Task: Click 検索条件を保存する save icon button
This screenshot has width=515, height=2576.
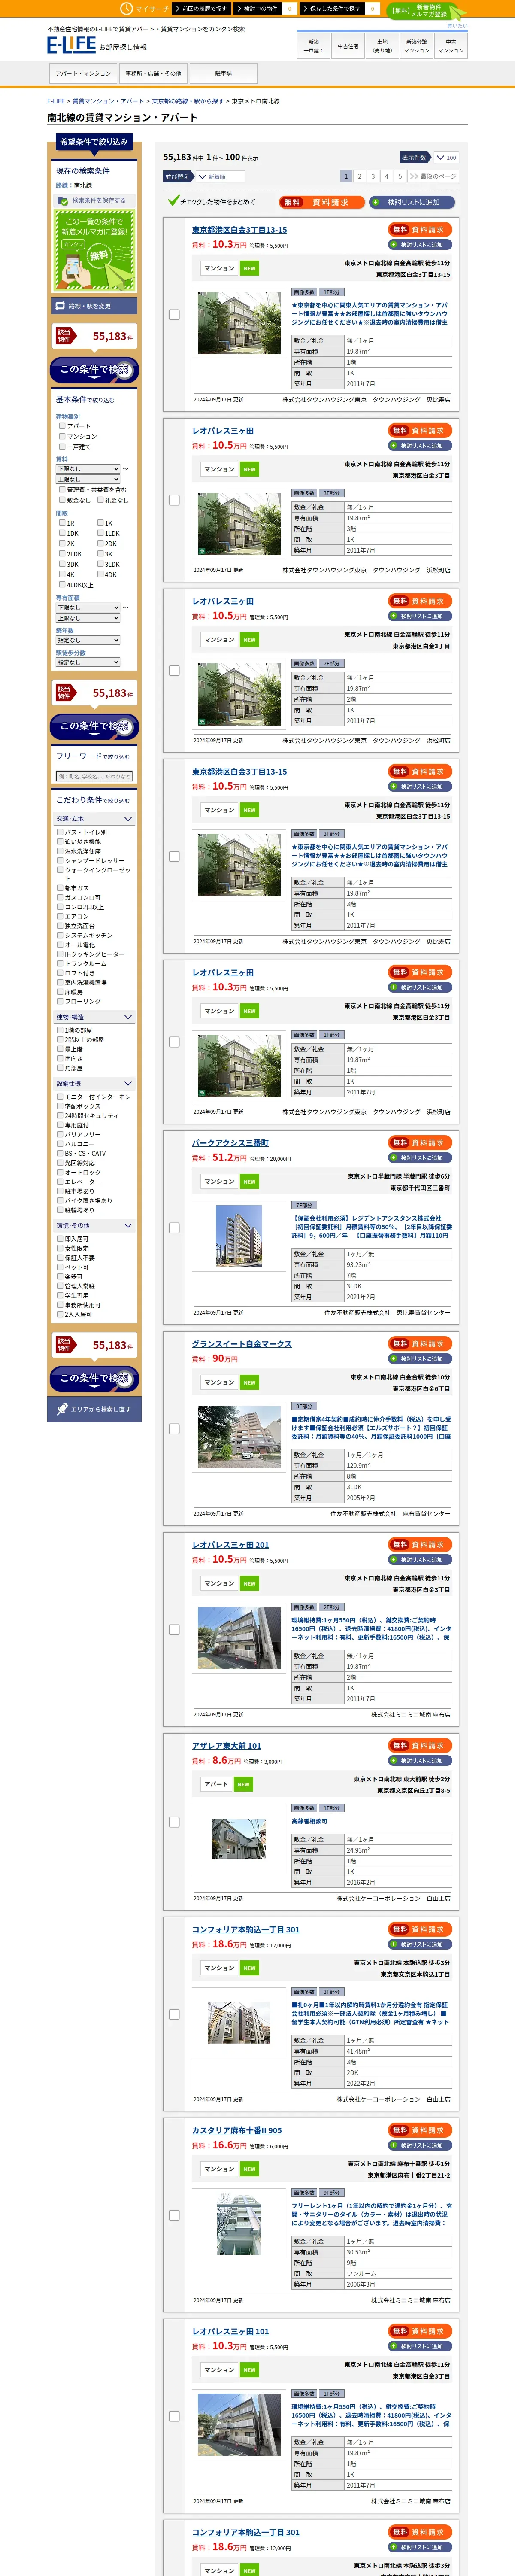Action: click(95, 200)
